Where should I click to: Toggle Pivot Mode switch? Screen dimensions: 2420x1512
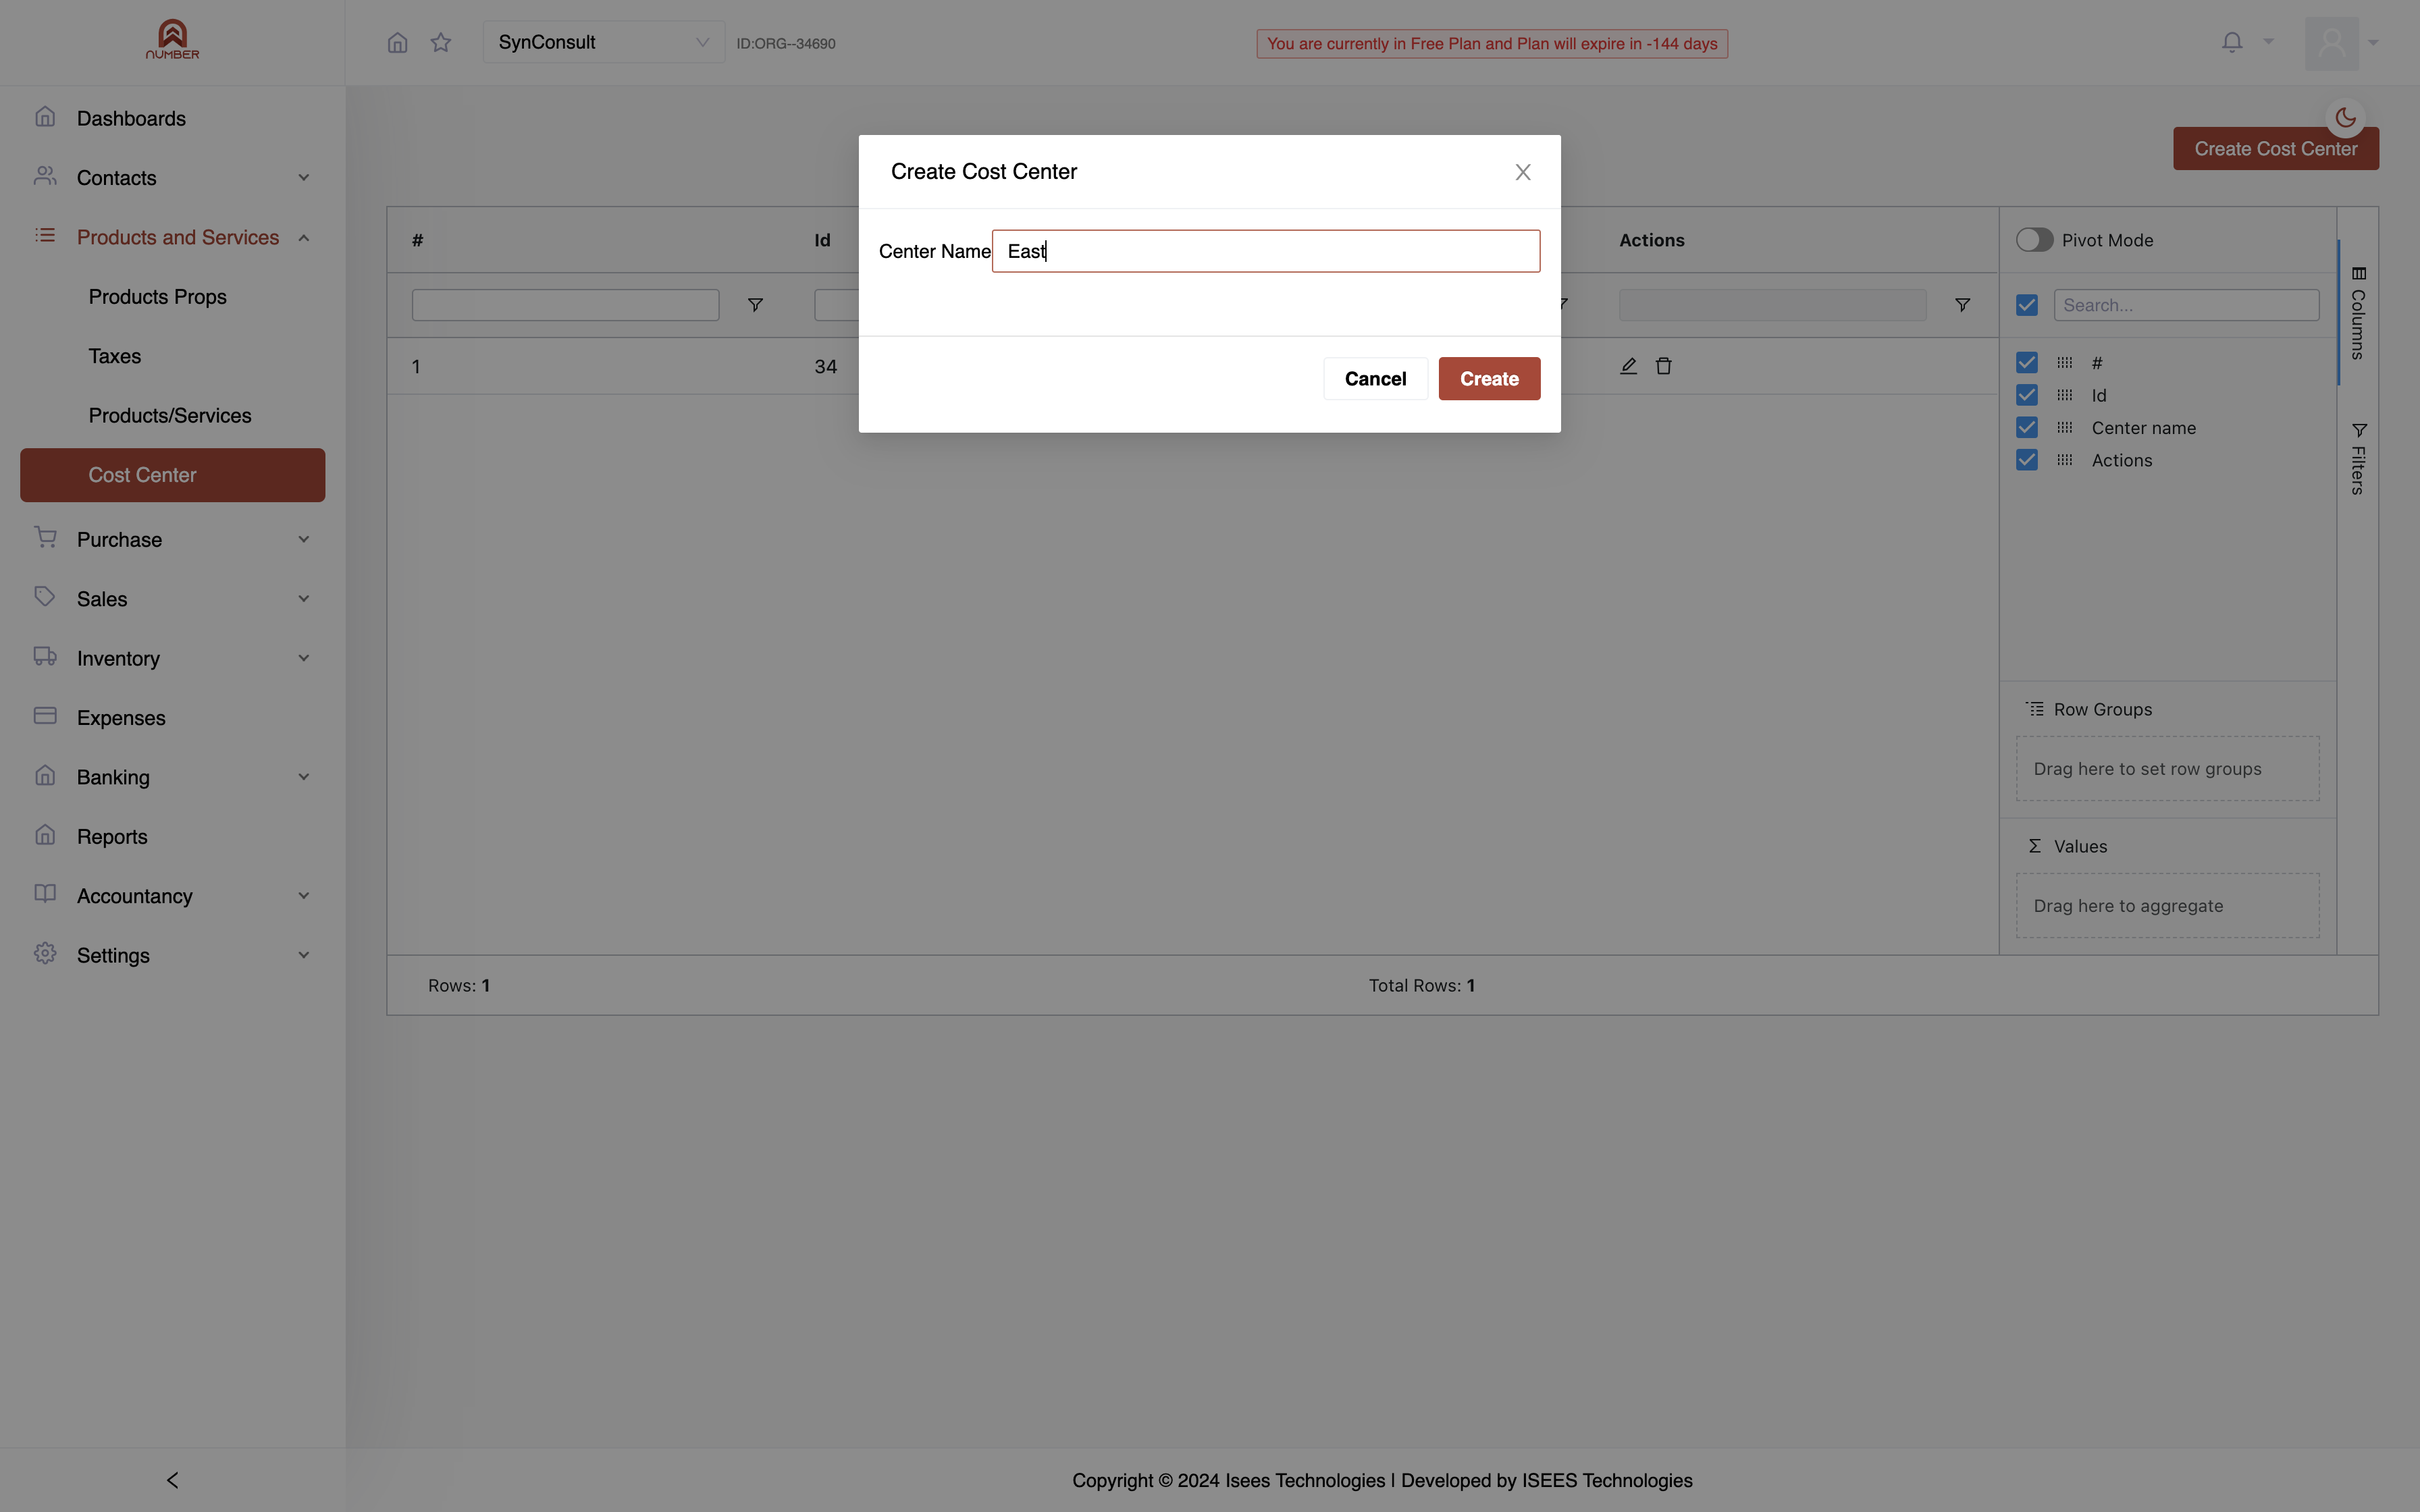[2034, 240]
